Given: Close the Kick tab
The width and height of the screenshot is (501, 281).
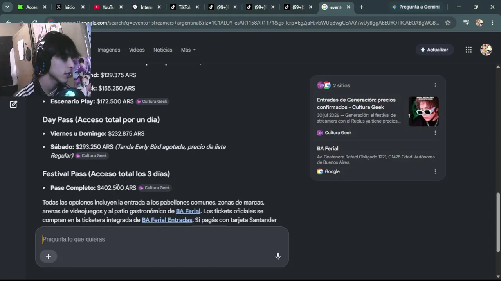Looking at the screenshot, I should click(45, 7).
